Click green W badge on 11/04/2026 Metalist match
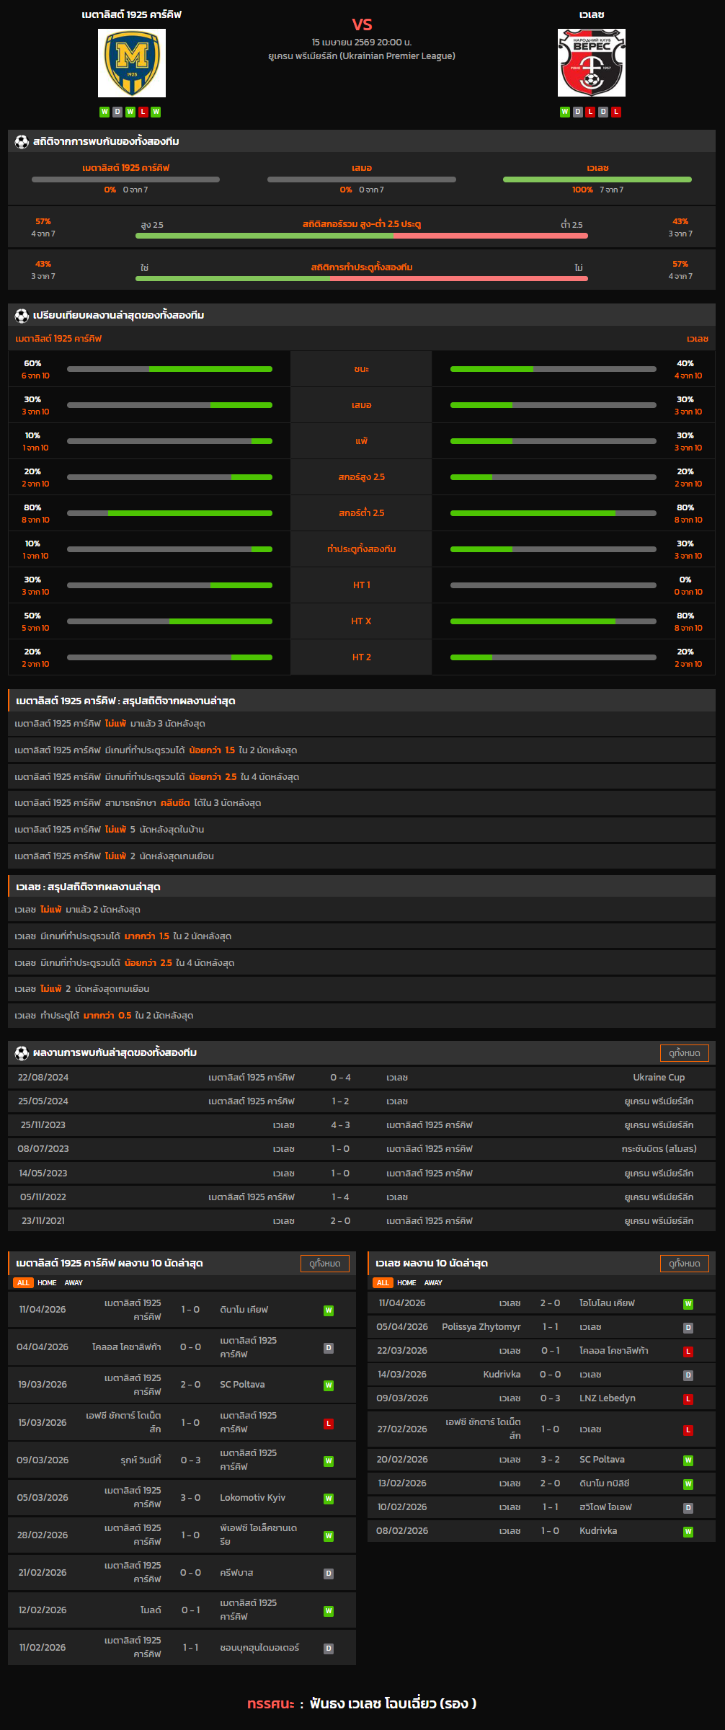 329,1310
